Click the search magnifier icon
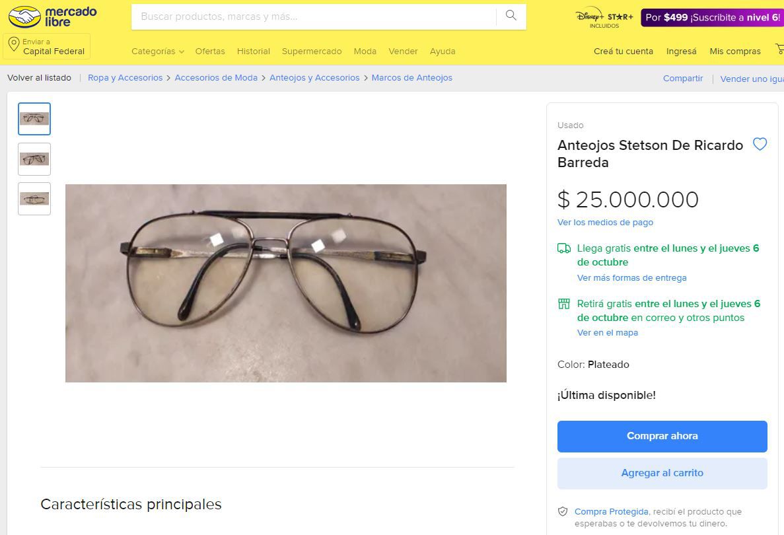 (x=511, y=15)
